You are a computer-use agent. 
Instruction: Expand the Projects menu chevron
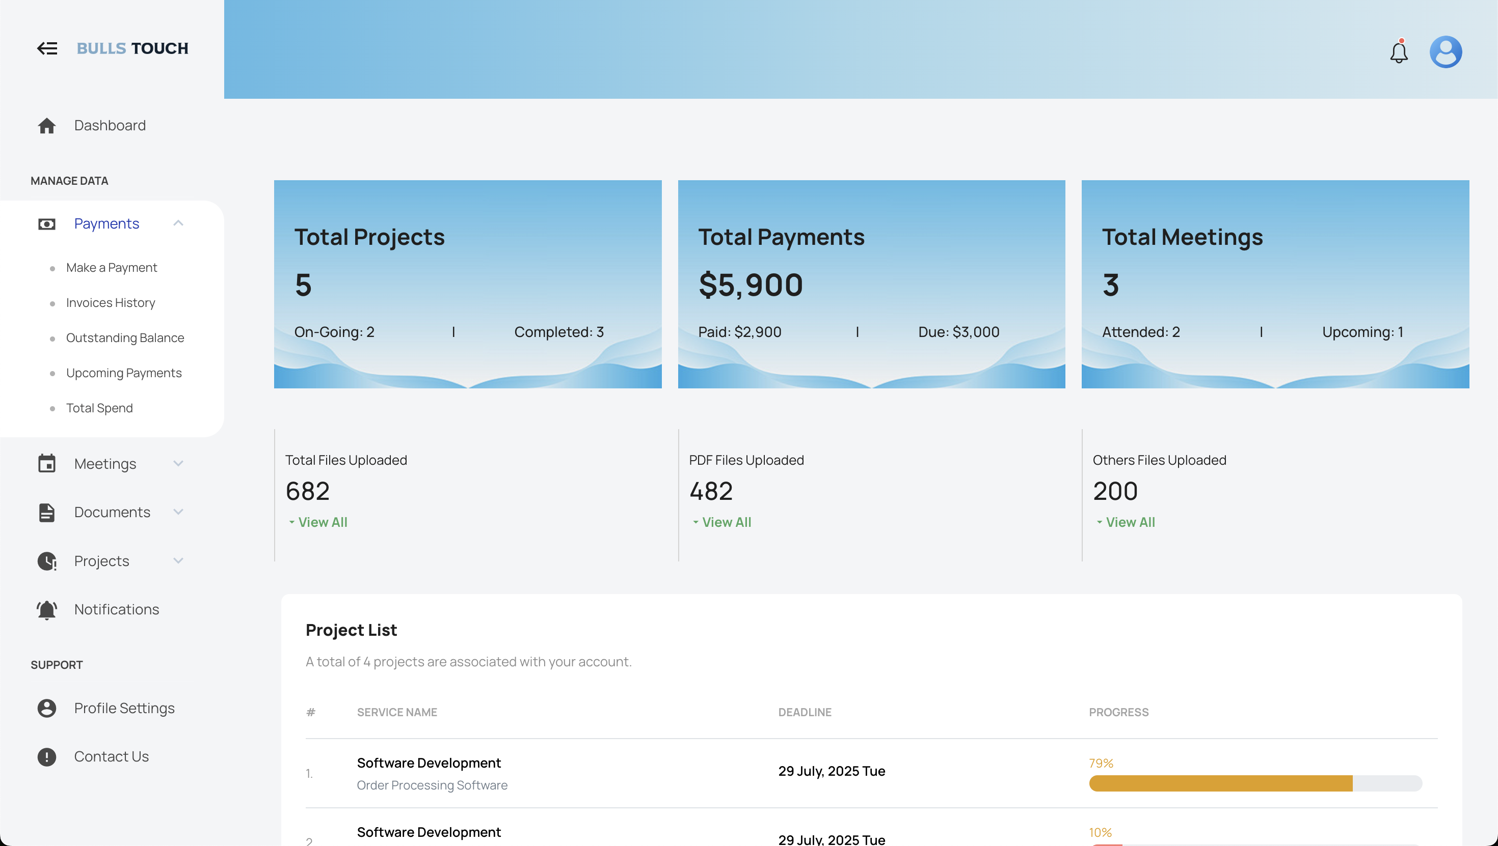[178, 561]
